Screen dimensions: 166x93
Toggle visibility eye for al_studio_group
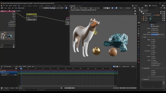(x=163, y=13)
